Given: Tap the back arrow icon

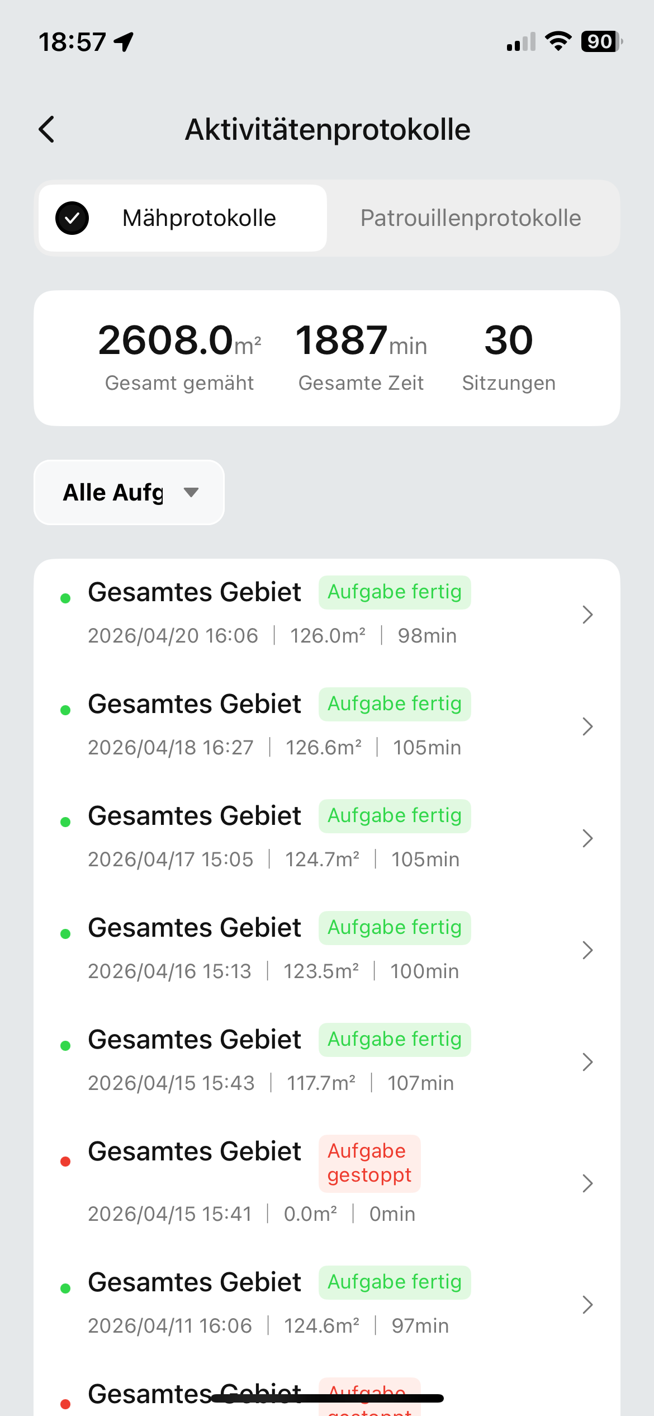Looking at the screenshot, I should click(x=47, y=130).
